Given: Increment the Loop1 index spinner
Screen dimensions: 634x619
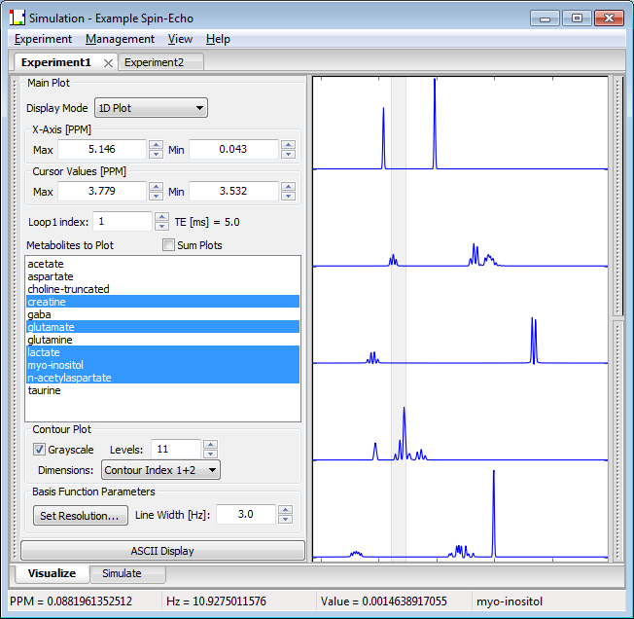Looking at the screenshot, I should [x=161, y=217].
